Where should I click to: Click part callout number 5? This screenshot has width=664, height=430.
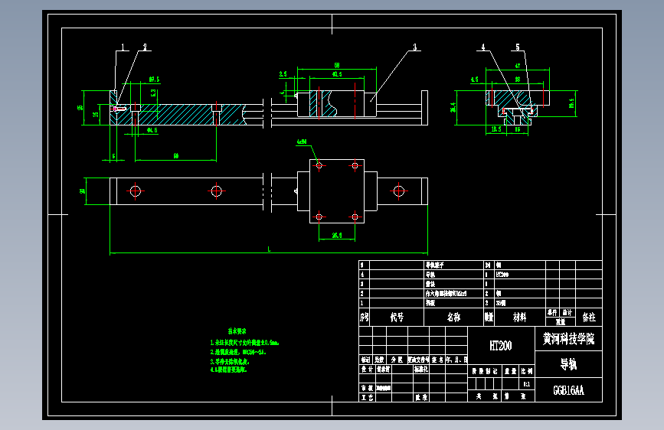(518, 47)
